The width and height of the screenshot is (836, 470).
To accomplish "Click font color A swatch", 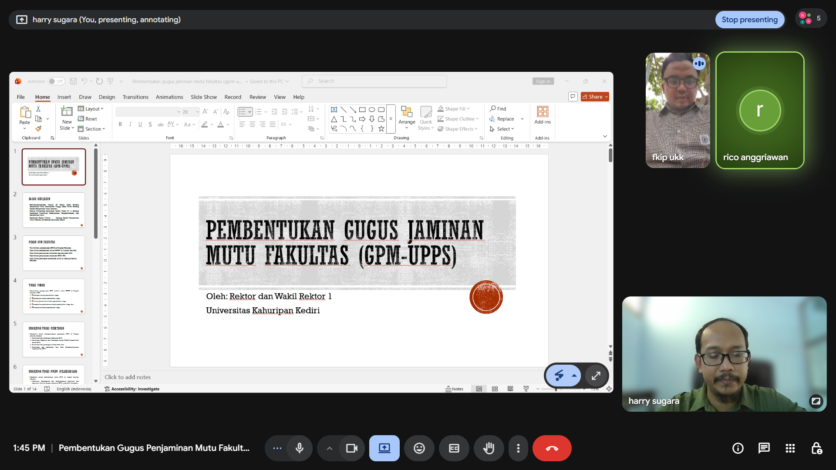I will click(220, 124).
